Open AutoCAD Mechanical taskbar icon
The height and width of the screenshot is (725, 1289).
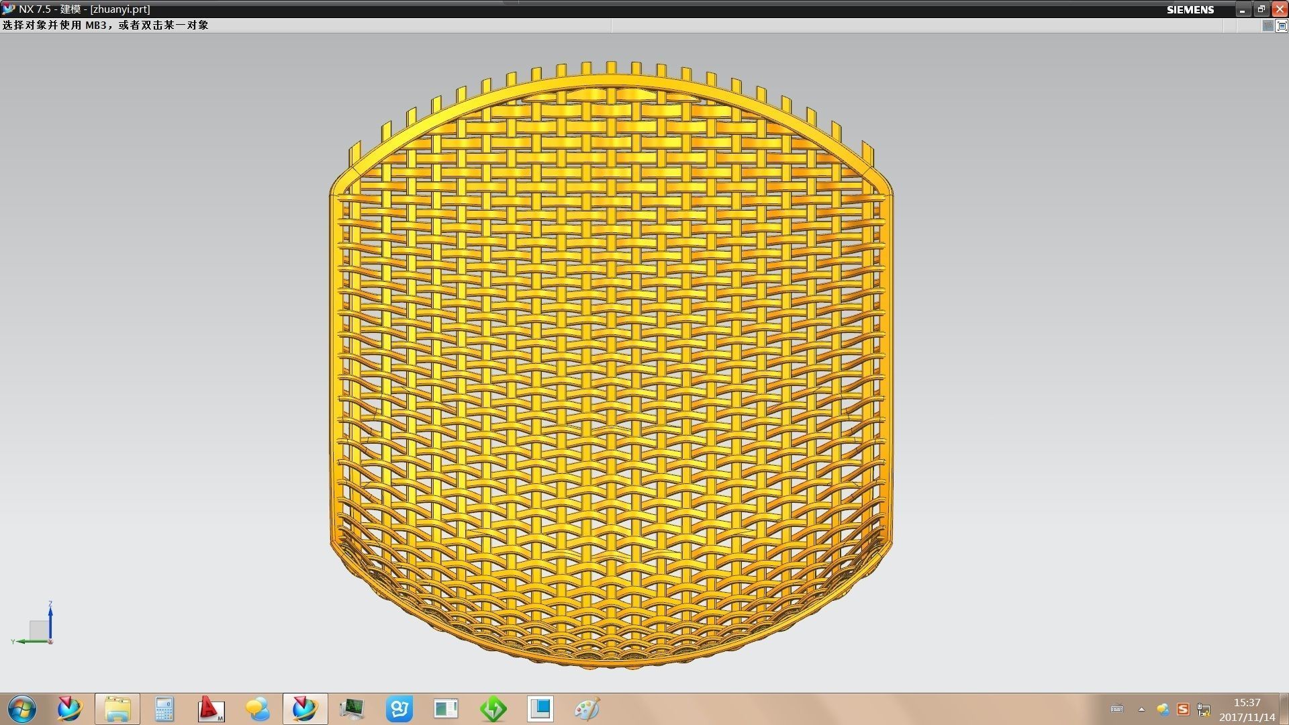coord(211,709)
